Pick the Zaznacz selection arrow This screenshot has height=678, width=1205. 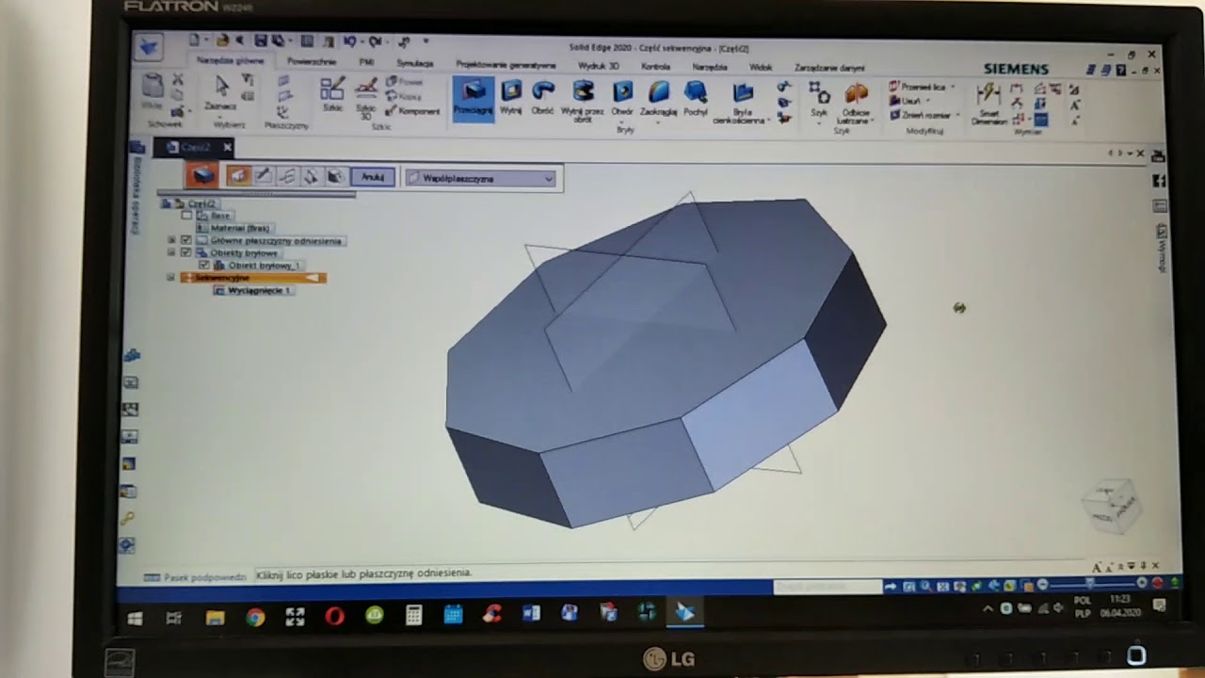(x=221, y=93)
